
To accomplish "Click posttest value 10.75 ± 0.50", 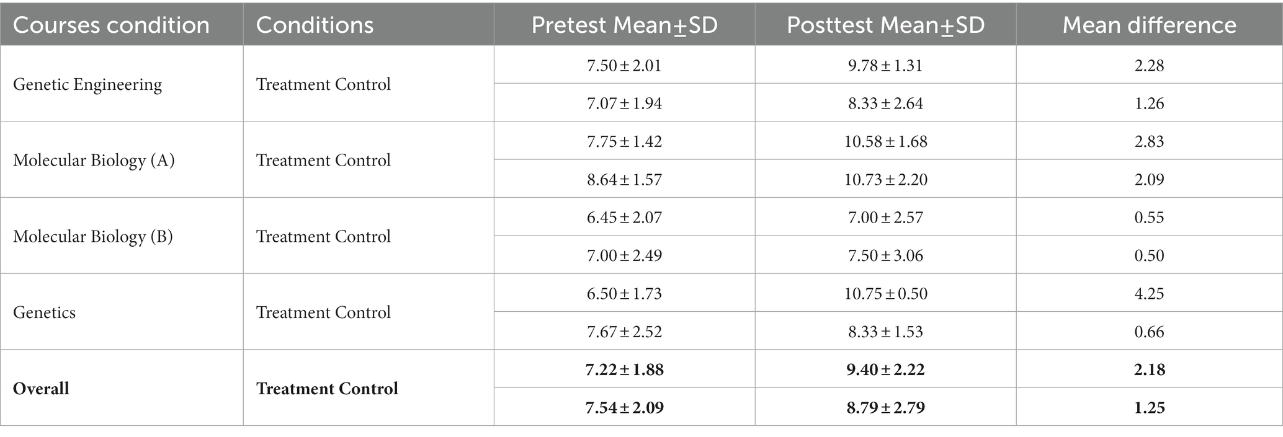I will pos(885,293).
